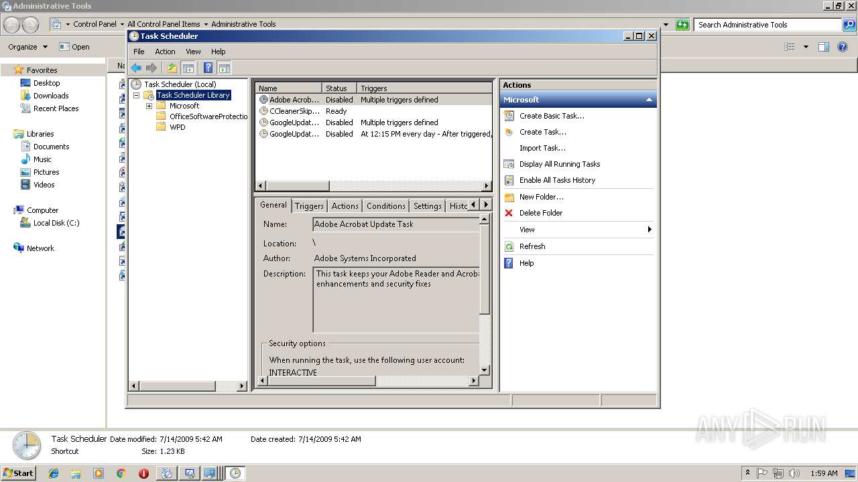The image size is (858, 482).
Task: Click the Open button in Explorer toolbar
Action: point(74,47)
